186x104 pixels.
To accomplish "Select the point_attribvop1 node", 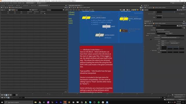I will pyautogui.click(x=124, y=19).
